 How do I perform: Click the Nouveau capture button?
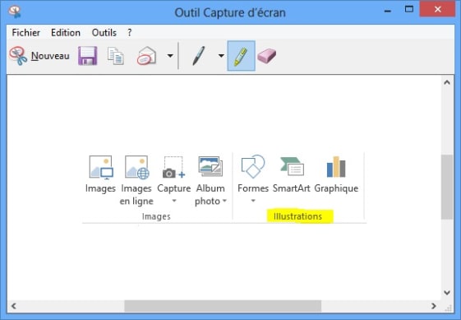[x=39, y=56]
